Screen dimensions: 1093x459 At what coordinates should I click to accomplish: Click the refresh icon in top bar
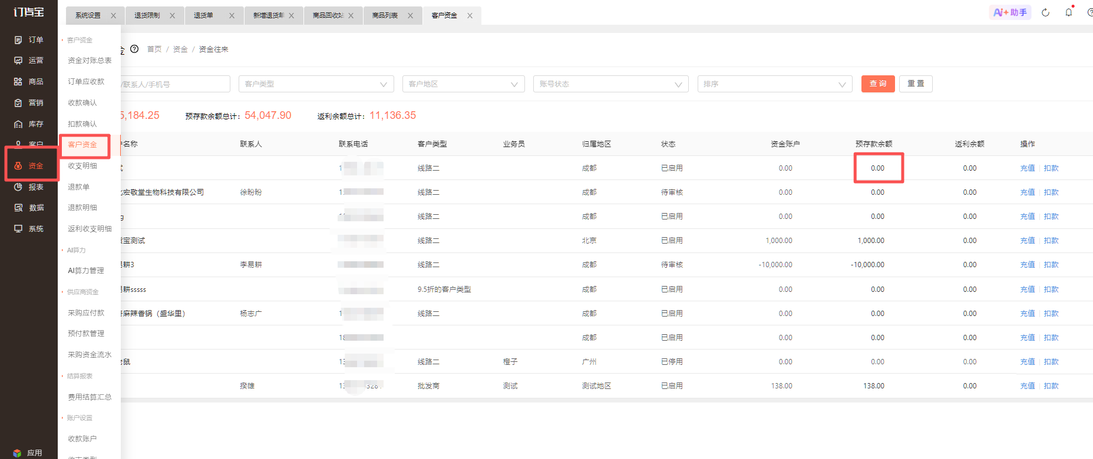coord(1045,12)
